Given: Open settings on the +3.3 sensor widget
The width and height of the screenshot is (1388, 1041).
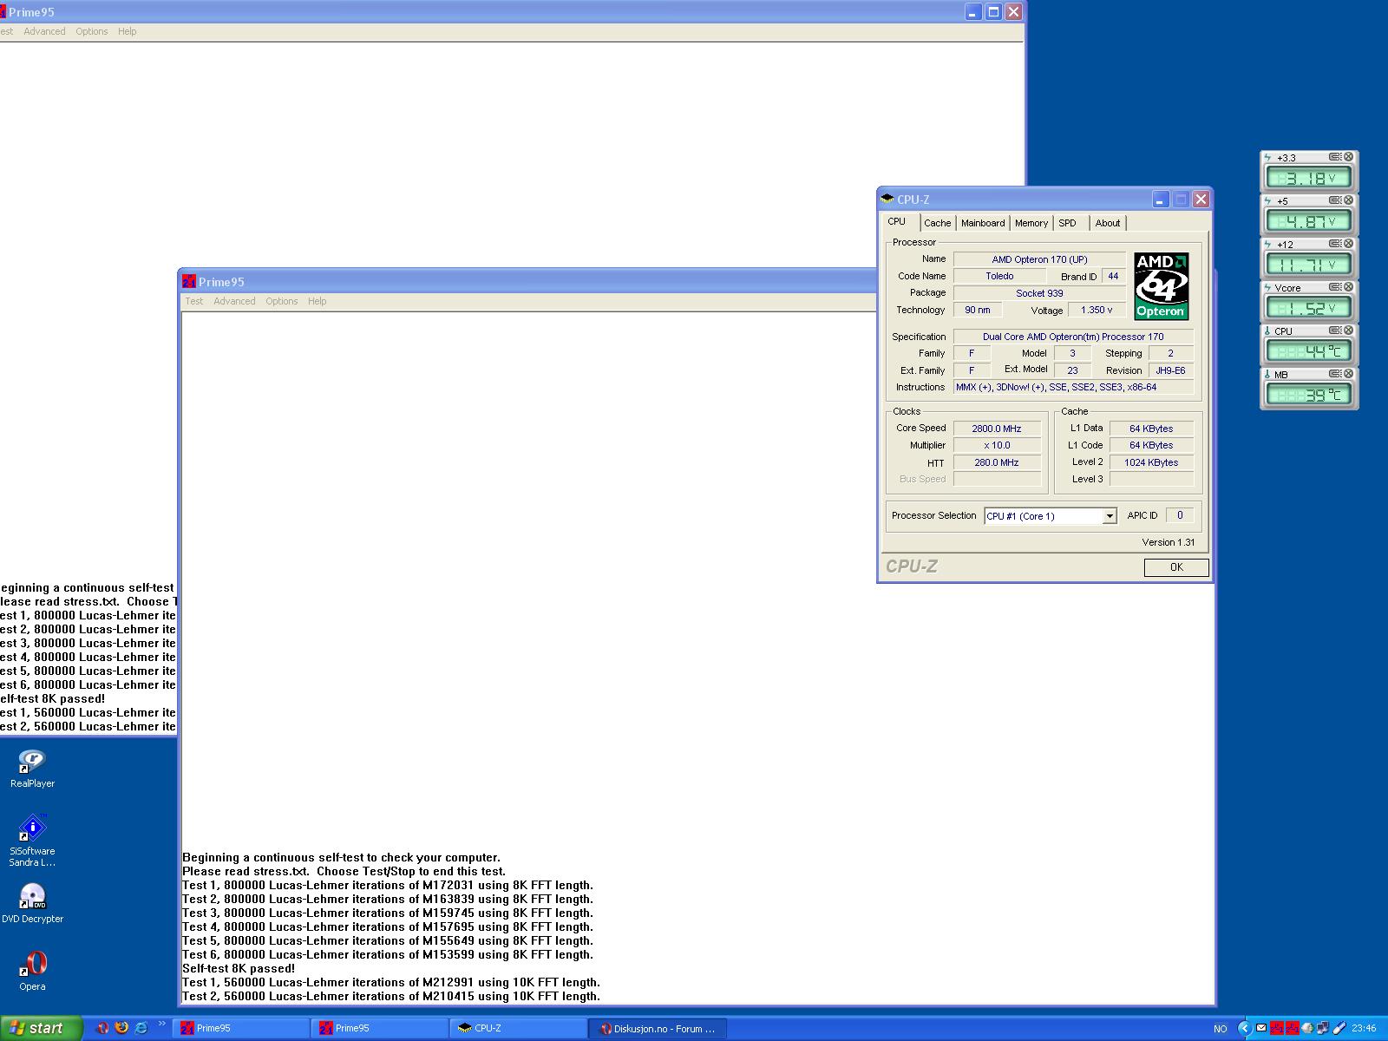Looking at the screenshot, I should point(1336,157).
